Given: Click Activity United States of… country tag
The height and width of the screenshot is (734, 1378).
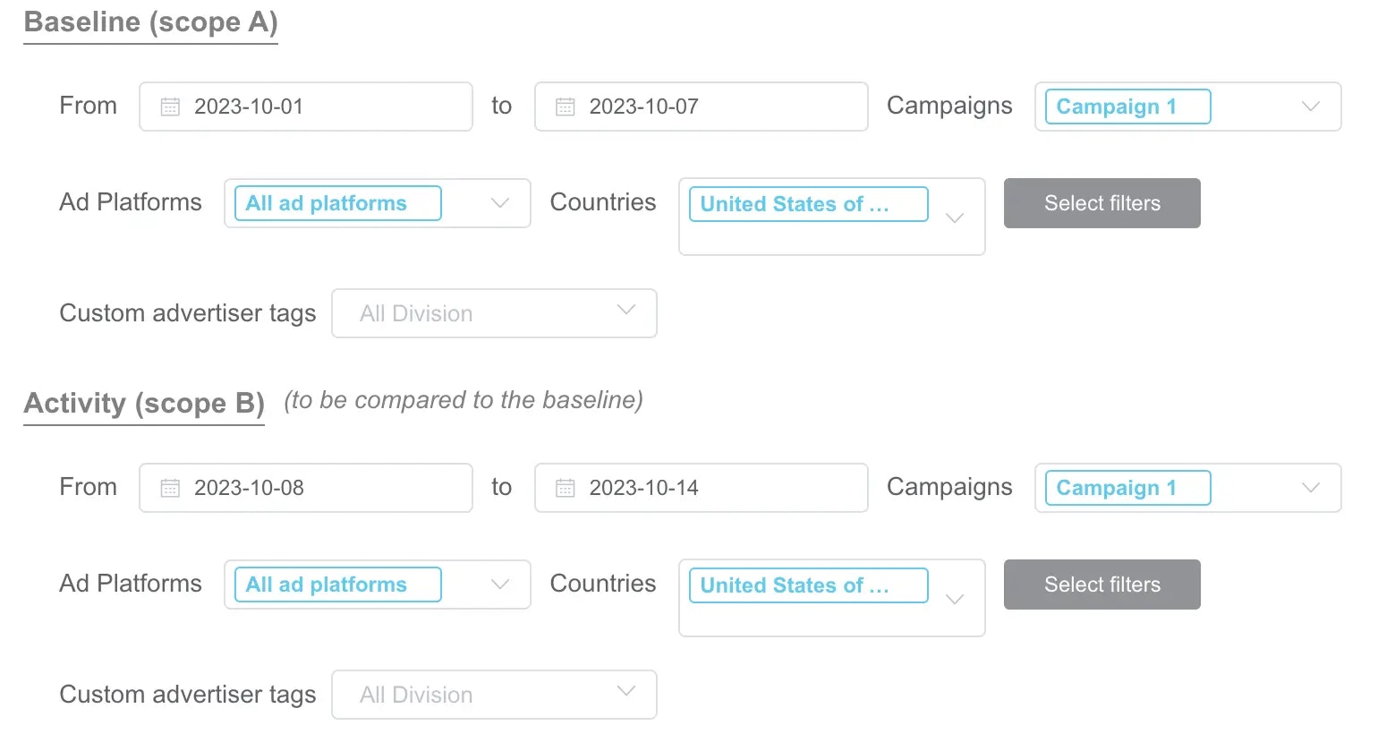Looking at the screenshot, I should pos(808,585).
